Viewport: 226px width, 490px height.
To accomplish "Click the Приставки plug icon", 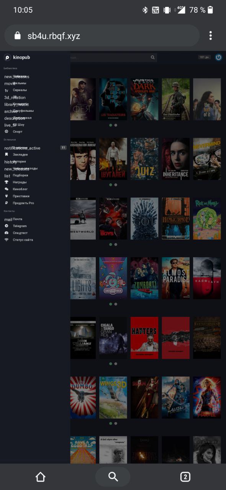I will 6,196.
